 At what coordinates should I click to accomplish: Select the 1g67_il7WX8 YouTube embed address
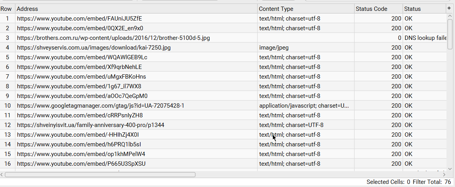point(79,86)
